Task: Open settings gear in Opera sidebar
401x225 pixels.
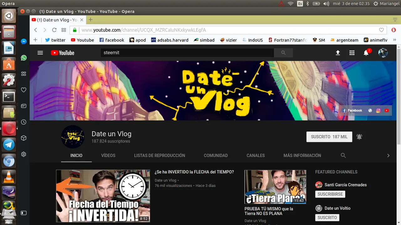Action: click(23, 154)
